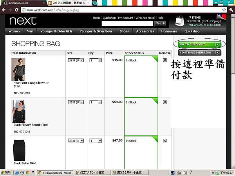Switch to the Next International tab

24,3
